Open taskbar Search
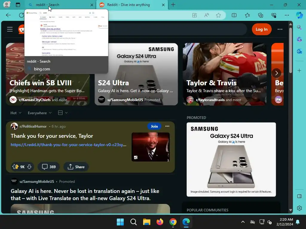306x229 pixels. pos(133,222)
